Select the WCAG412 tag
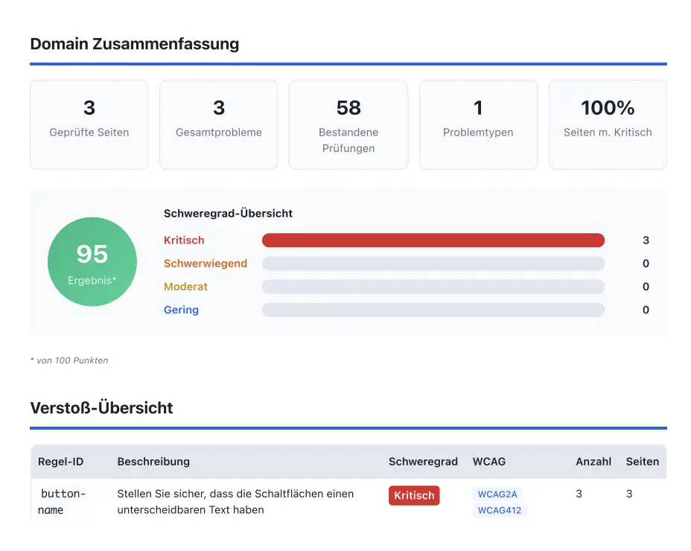691x551 pixels. [x=500, y=510]
